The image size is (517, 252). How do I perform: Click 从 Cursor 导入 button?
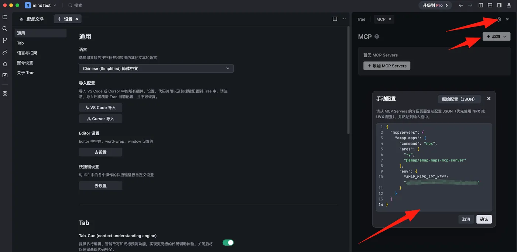(100, 119)
